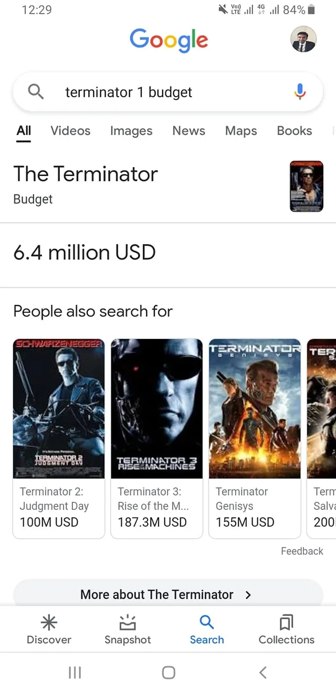Expand More about The Terminator chevron
336x691 pixels.
point(247,595)
